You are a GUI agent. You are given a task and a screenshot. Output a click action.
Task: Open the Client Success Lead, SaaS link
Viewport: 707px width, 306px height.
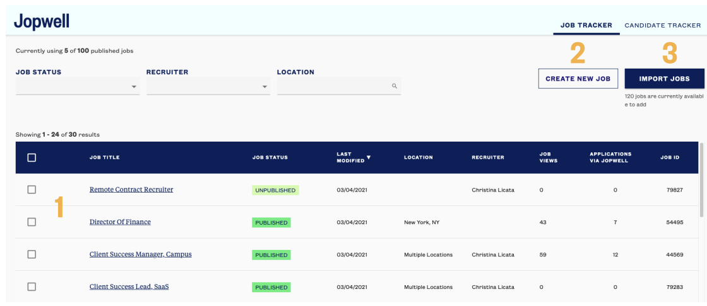[x=129, y=286]
